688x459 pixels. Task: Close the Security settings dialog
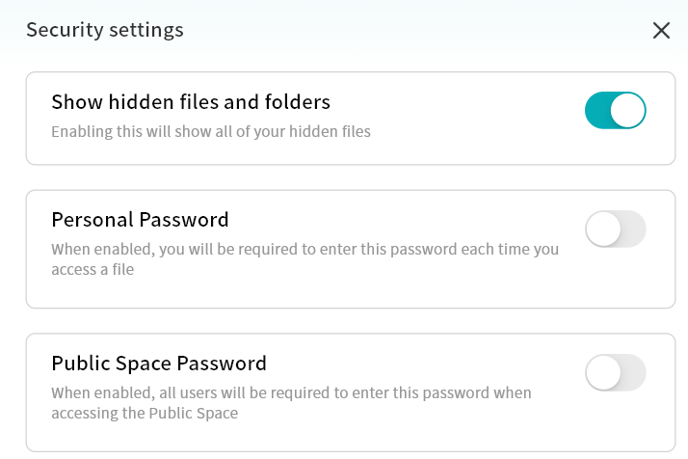point(661,31)
